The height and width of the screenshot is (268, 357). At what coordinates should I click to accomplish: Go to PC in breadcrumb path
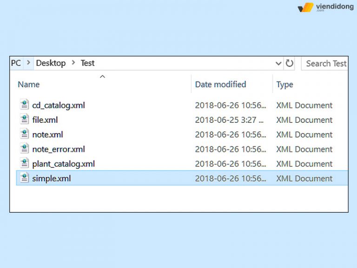pyautogui.click(x=16, y=63)
